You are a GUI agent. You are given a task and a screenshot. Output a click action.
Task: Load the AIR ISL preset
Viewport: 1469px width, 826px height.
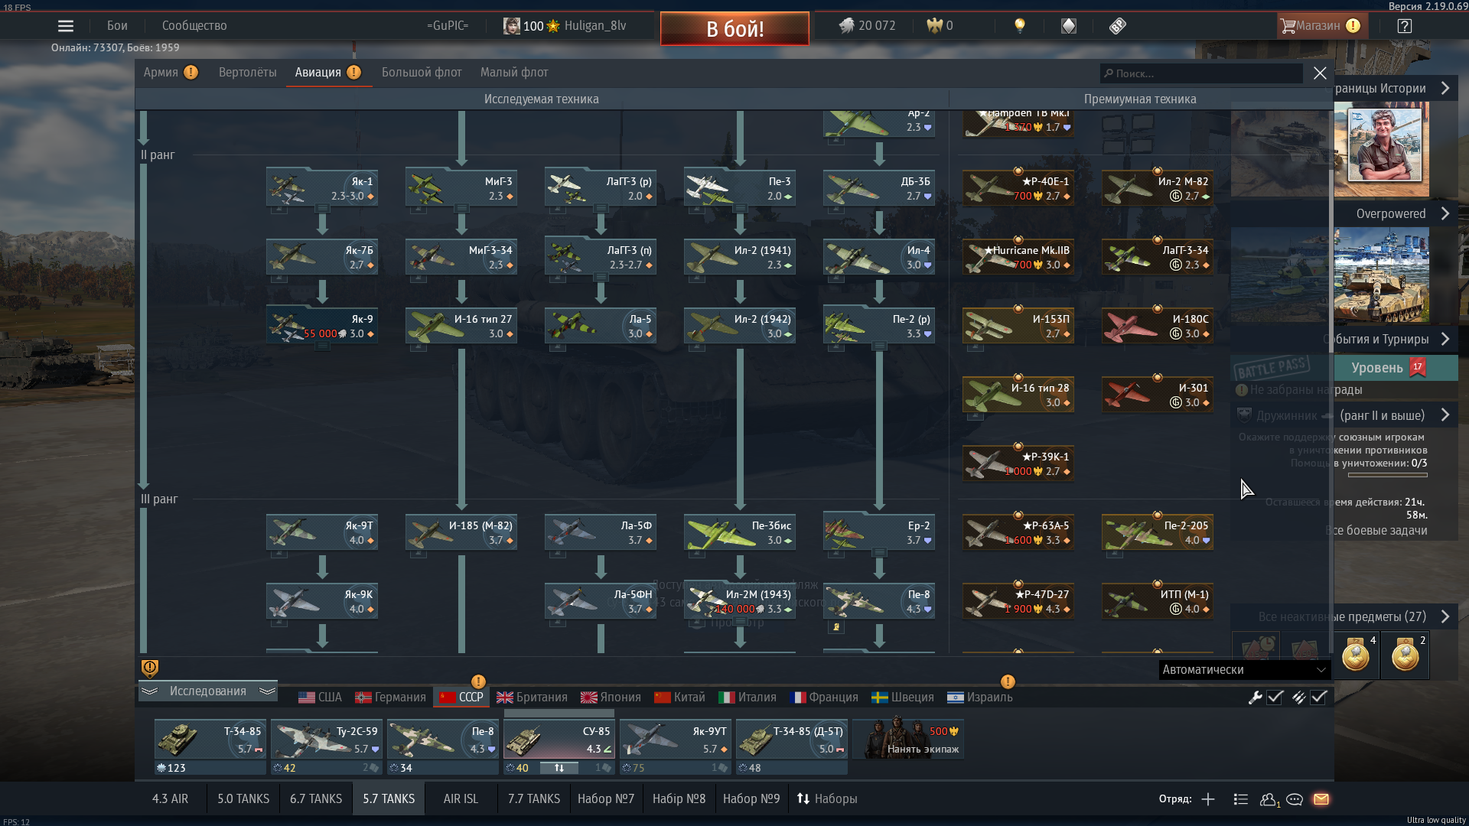click(461, 799)
